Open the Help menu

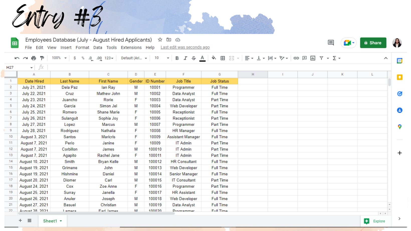point(150,47)
